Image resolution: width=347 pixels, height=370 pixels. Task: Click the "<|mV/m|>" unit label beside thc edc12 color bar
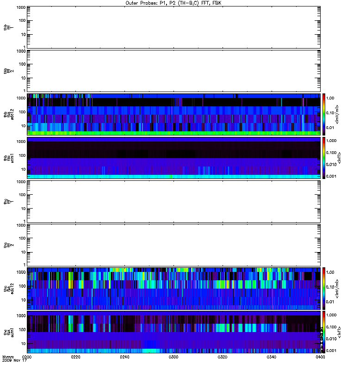point(337,289)
